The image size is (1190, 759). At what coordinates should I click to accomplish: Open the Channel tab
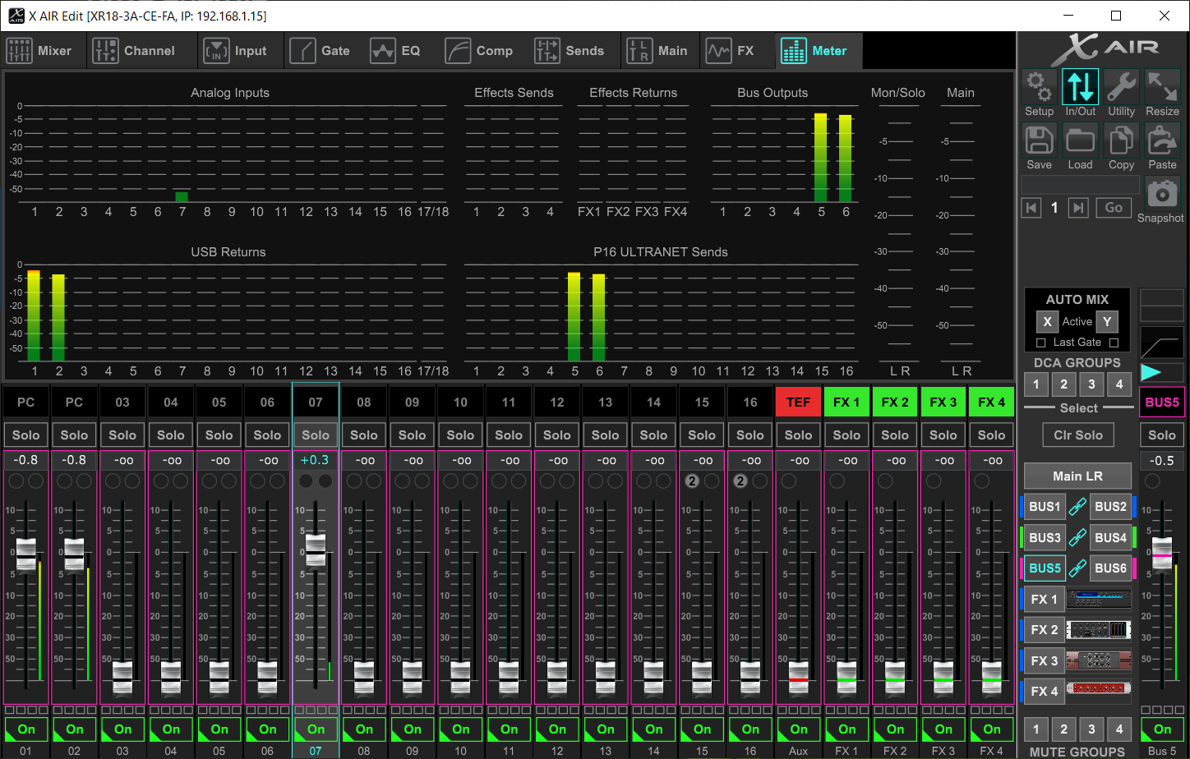pyautogui.click(x=134, y=51)
